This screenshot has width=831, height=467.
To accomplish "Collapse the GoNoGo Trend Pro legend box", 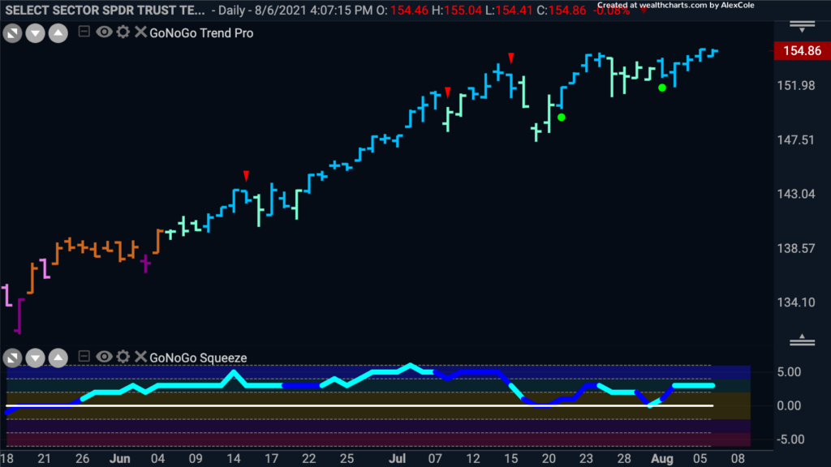I will (x=84, y=32).
